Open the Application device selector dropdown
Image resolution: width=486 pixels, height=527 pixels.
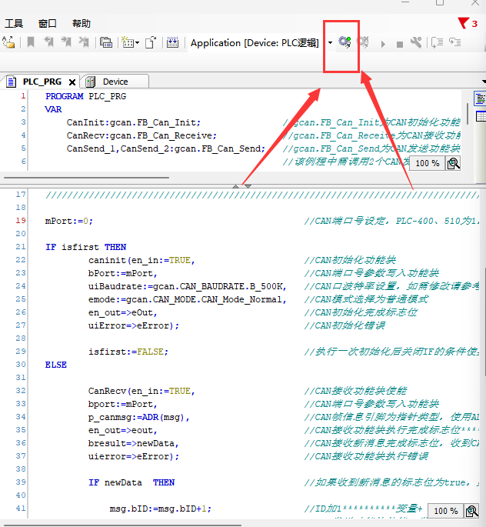coord(330,43)
